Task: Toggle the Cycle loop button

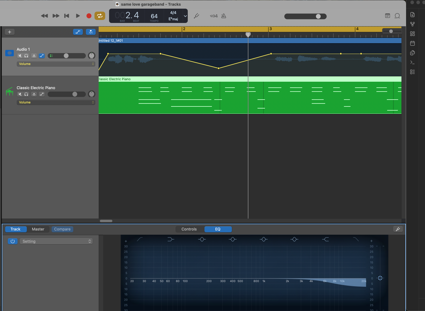Action: pyautogui.click(x=100, y=16)
